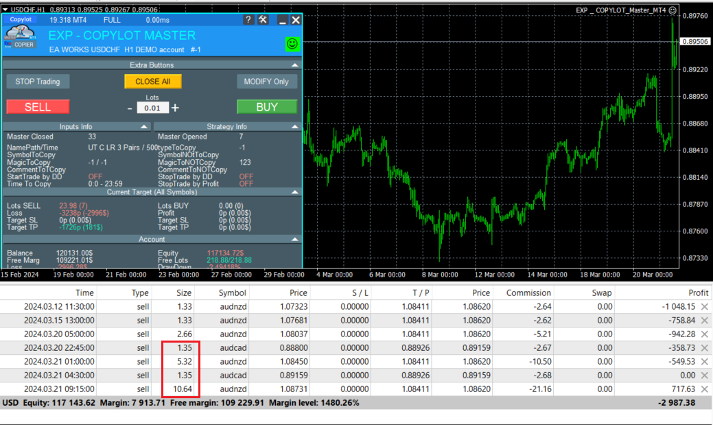
Task: Sort orders by the Symbol column header
Action: 233,293
